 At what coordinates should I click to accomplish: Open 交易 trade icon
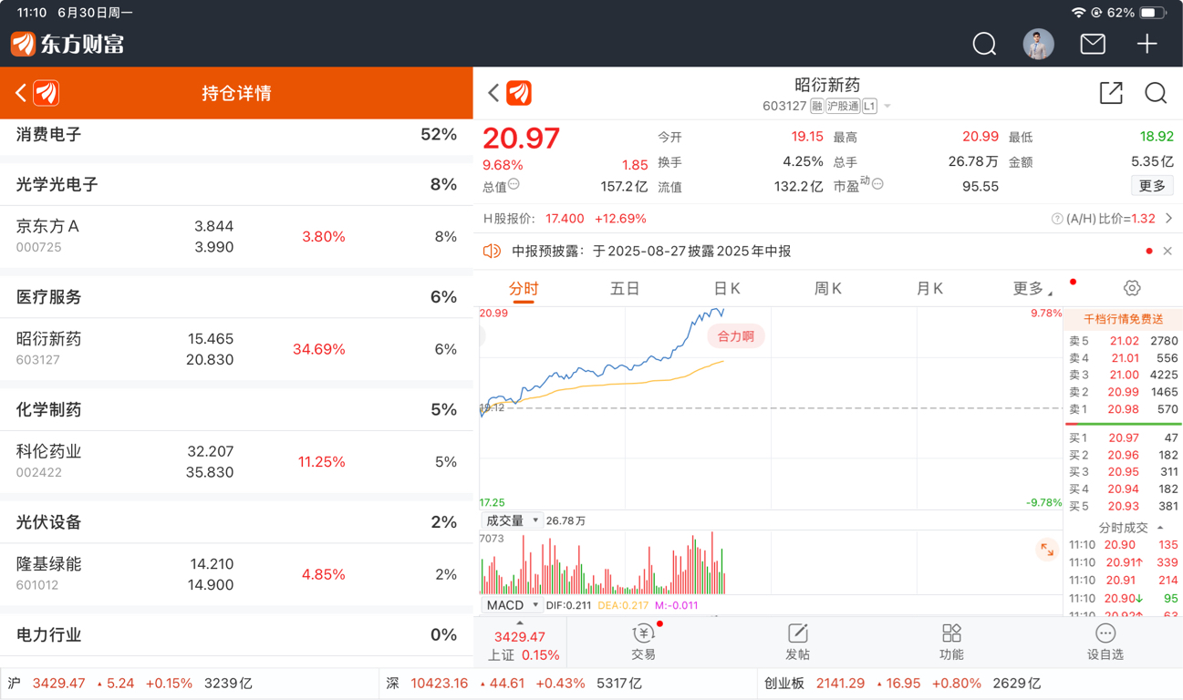click(x=643, y=643)
